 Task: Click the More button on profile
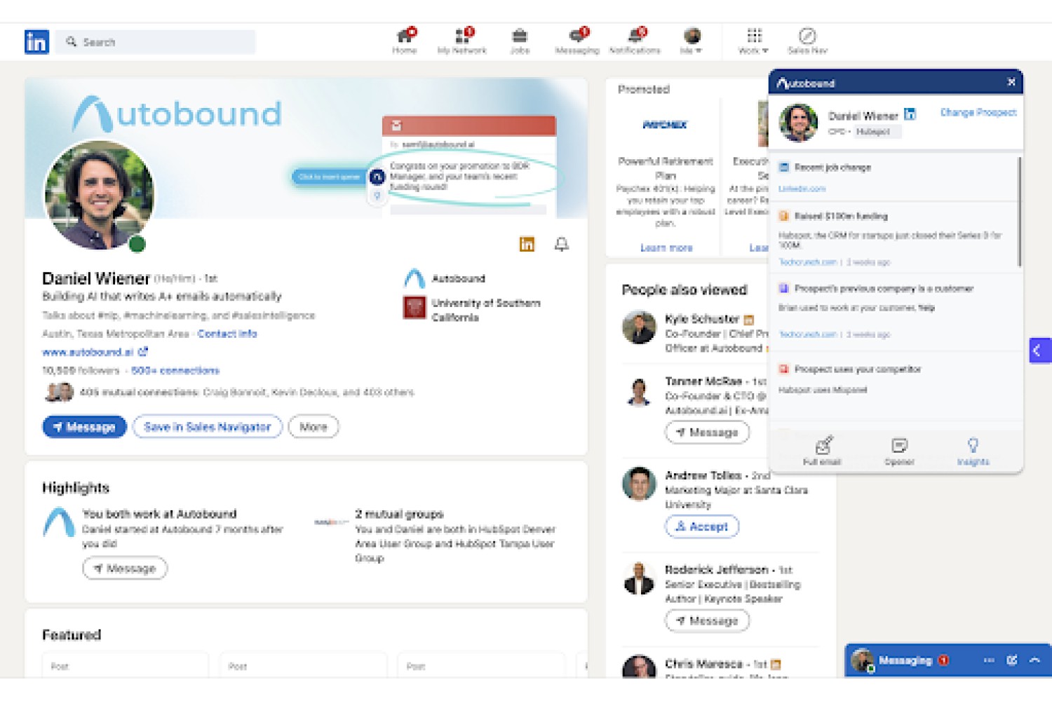coord(313,427)
